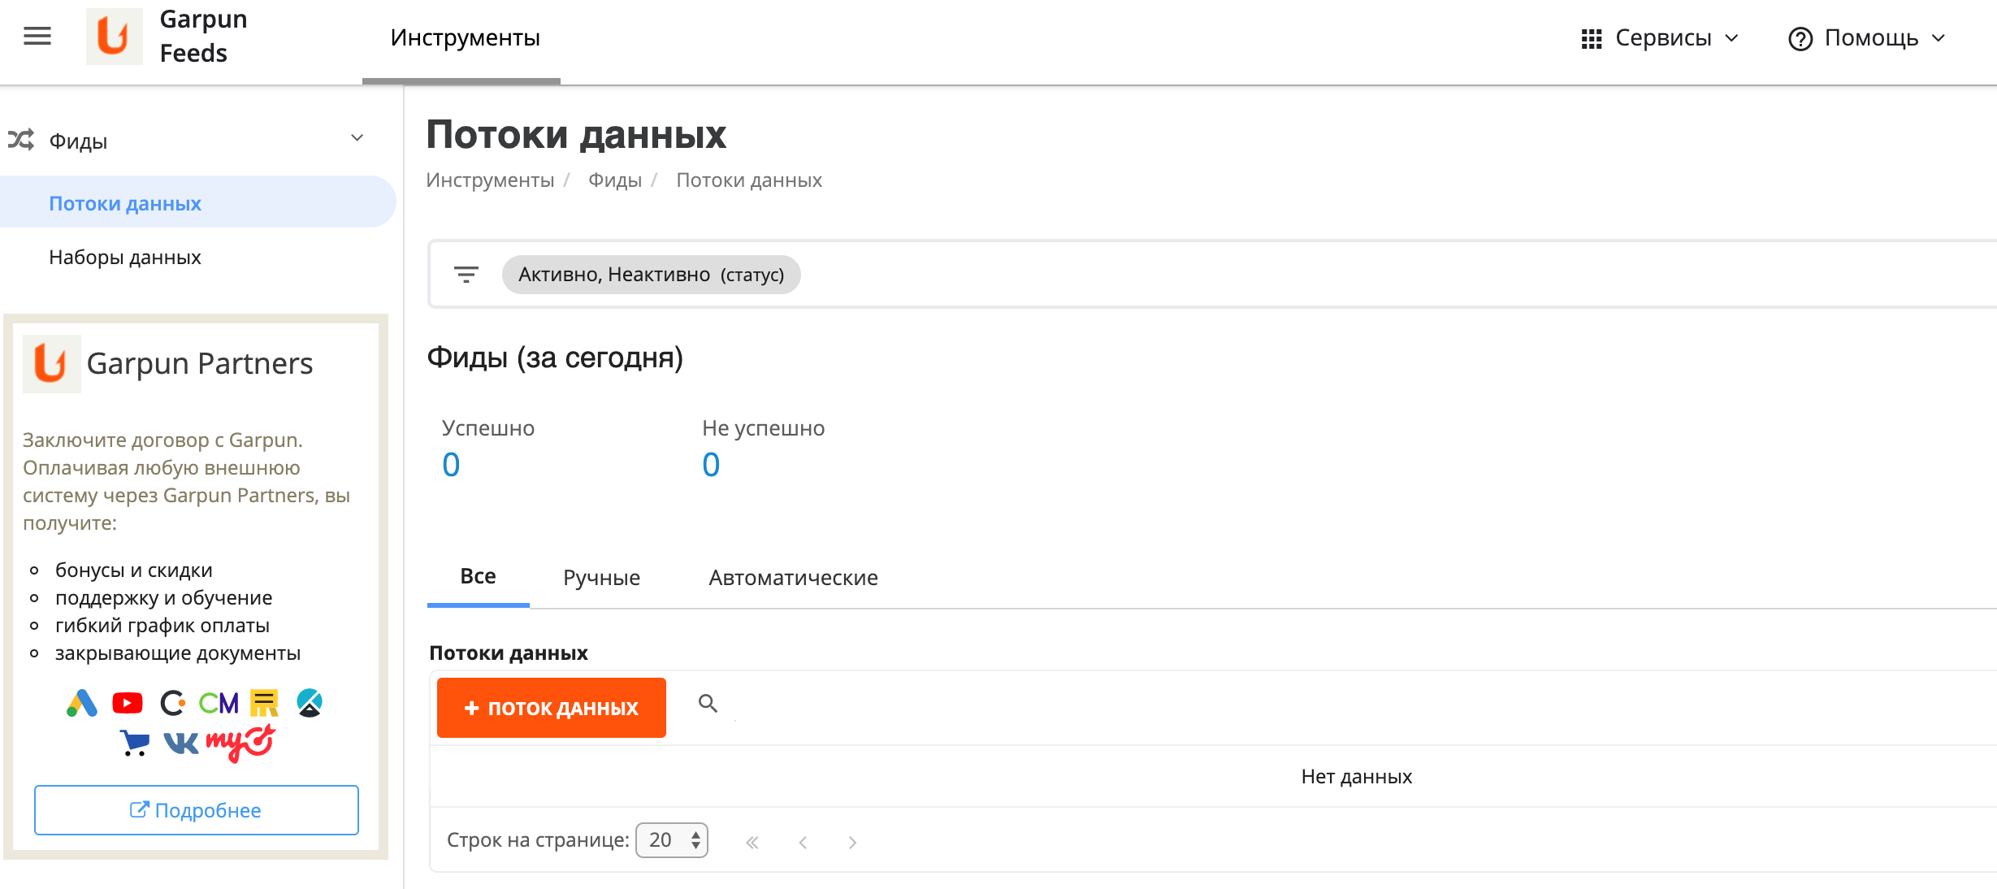Screen dimensions: 1997x889
Task: Switch to the Ручные tab
Action: click(x=601, y=578)
